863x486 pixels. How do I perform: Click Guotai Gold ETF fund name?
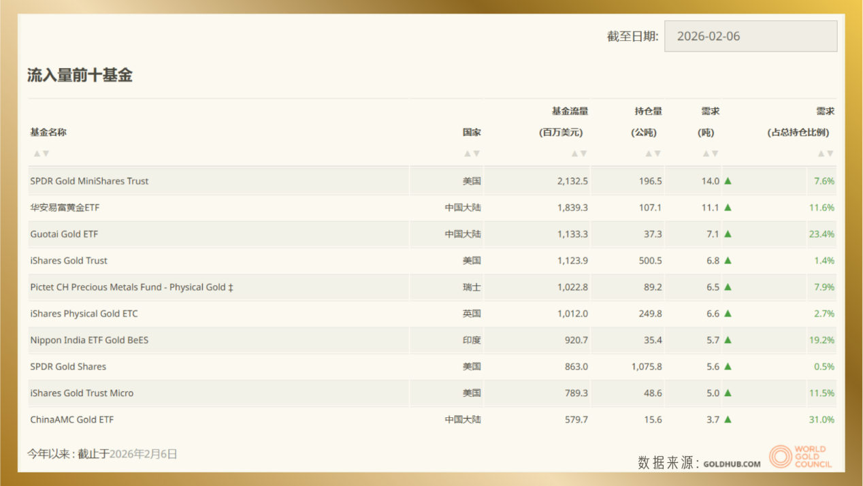(64, 234)
